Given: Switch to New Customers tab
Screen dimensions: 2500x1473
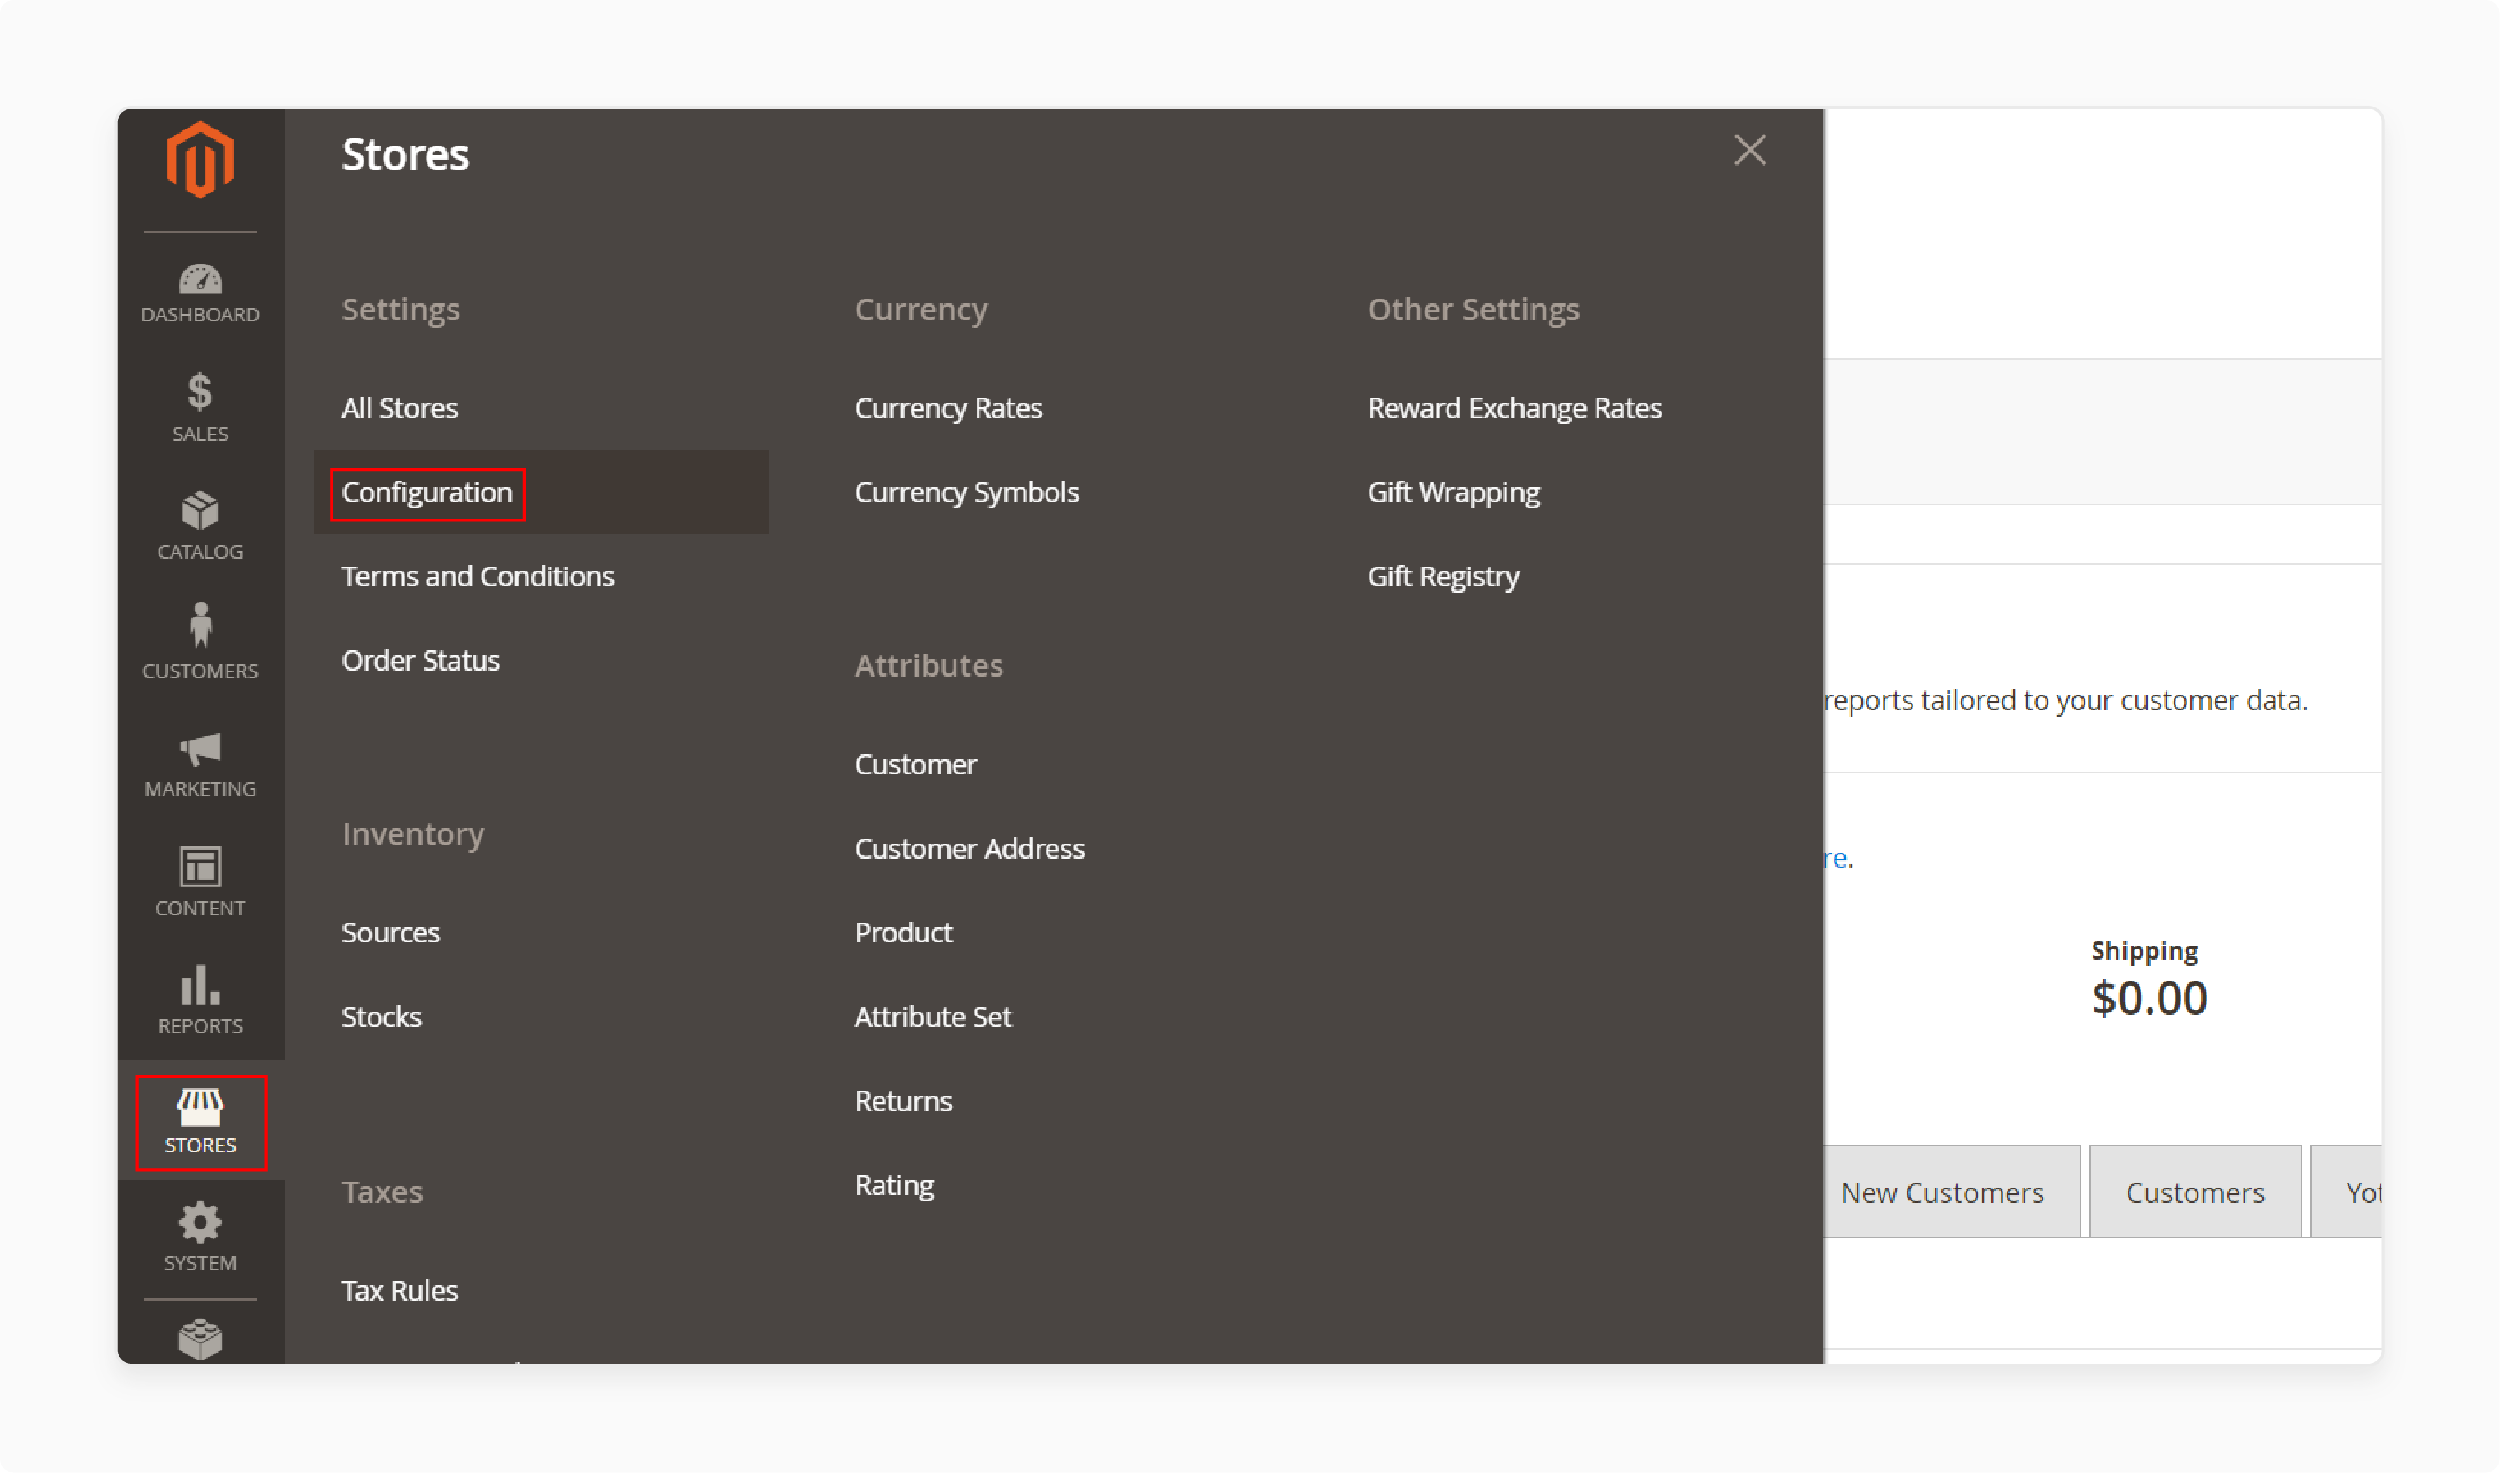Looking at the screenshot, I should [1951, 1192].
